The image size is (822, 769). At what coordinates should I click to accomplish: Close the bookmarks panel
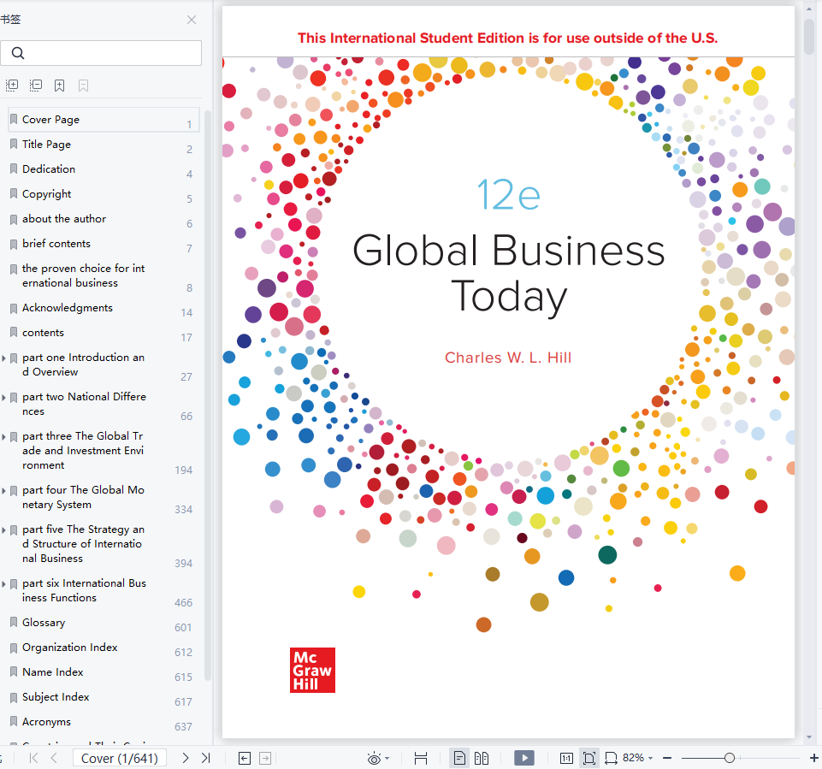point(192,20)
